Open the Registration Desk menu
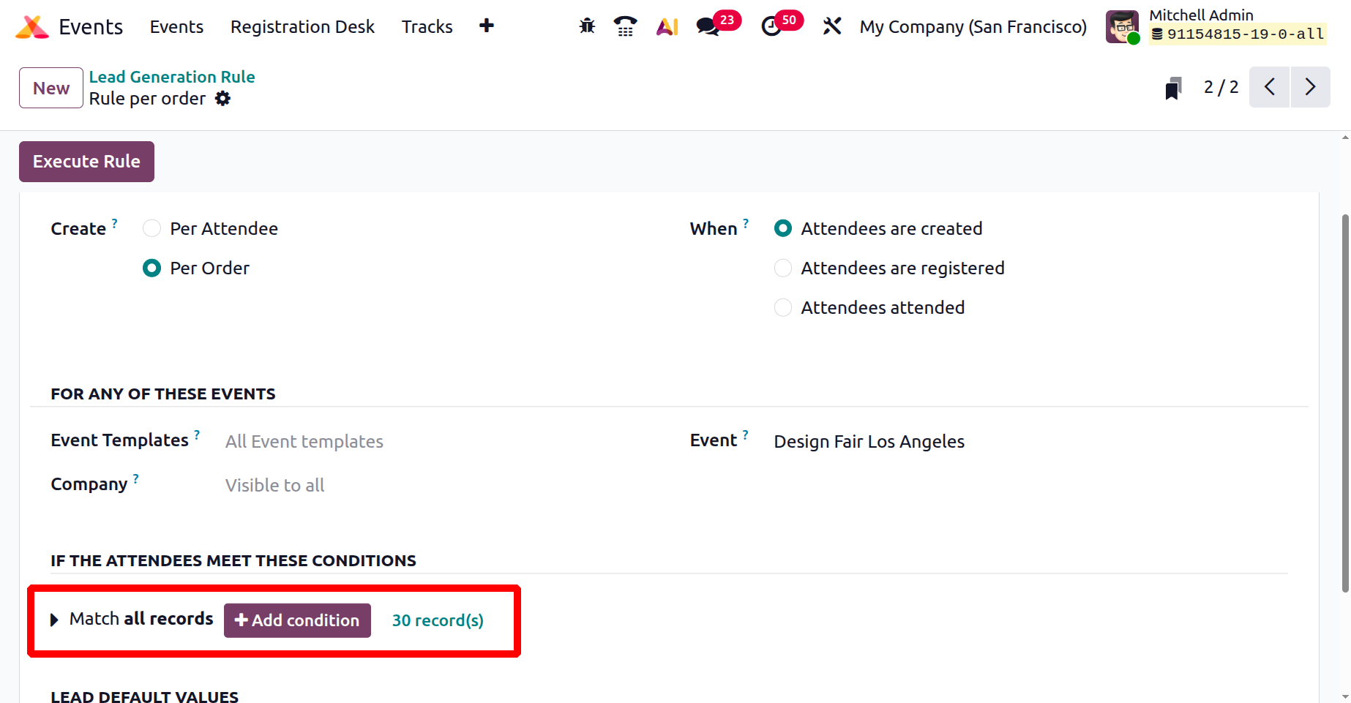1351x703 pixels. pos(302,27)
